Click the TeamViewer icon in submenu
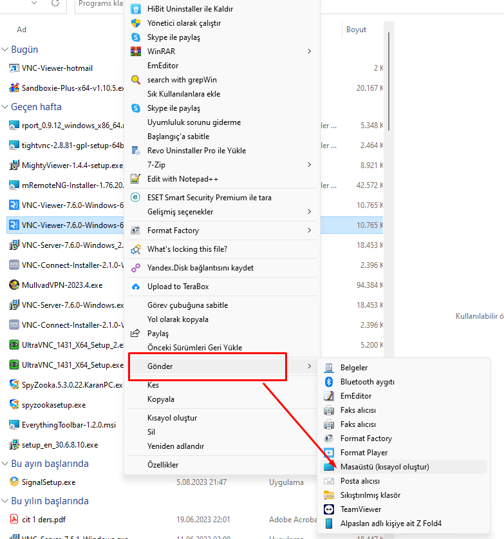 tap(329, 509)
